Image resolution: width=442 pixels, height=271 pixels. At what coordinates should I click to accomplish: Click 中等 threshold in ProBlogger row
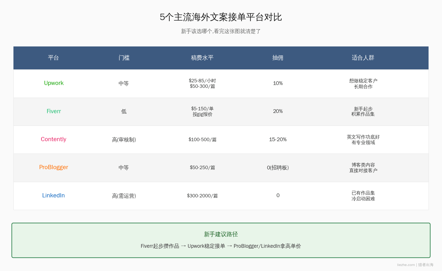pos(124,168)
